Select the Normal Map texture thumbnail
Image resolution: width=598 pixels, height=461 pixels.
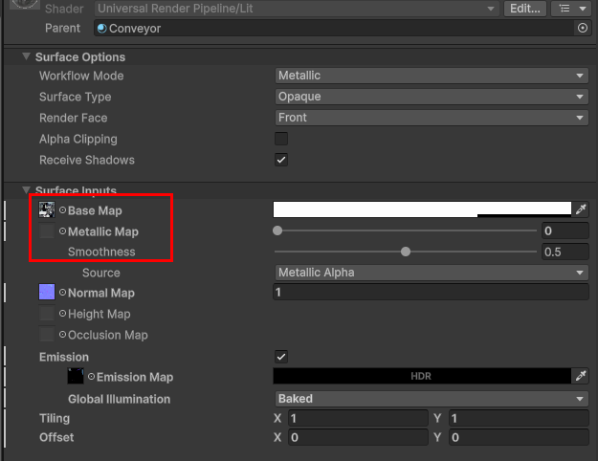click(47, 292)
